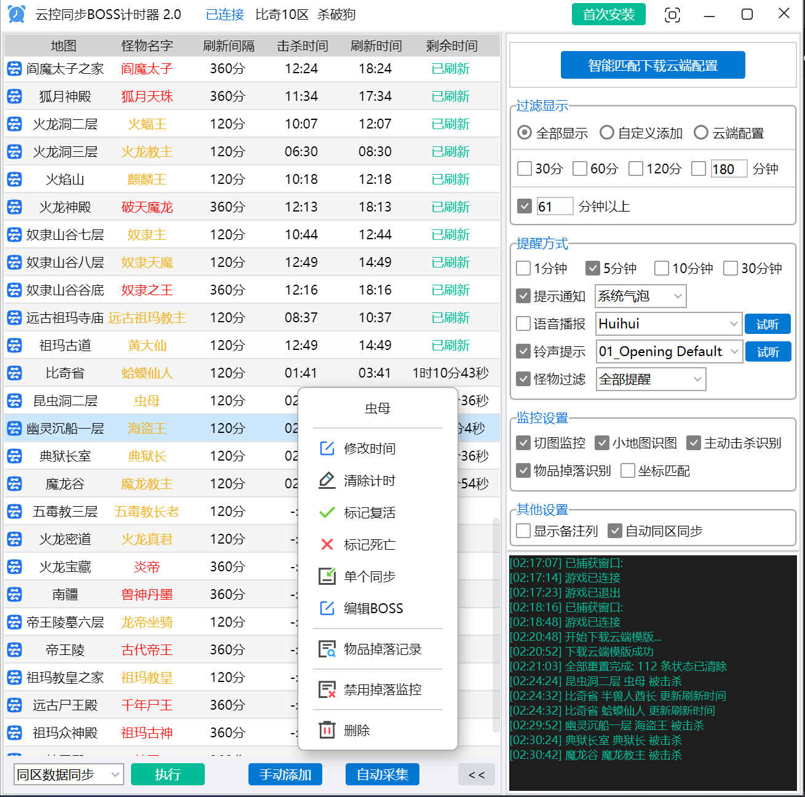Choose 标记死亡 from the context menu
Viewport: 805px width, 797px height.
tap(378, 544)
